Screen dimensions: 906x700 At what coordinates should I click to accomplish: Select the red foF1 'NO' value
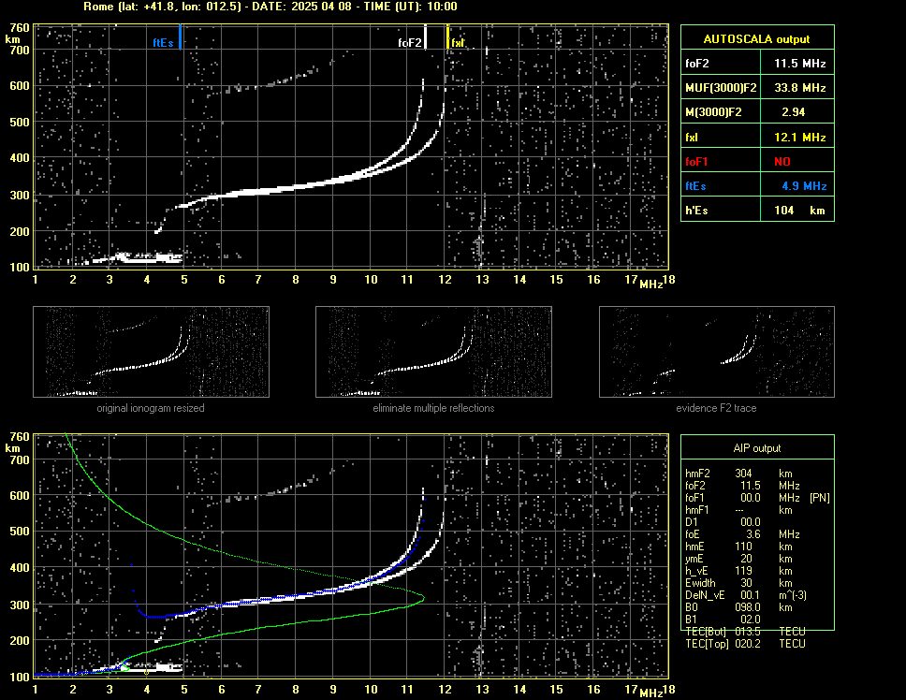782,162
